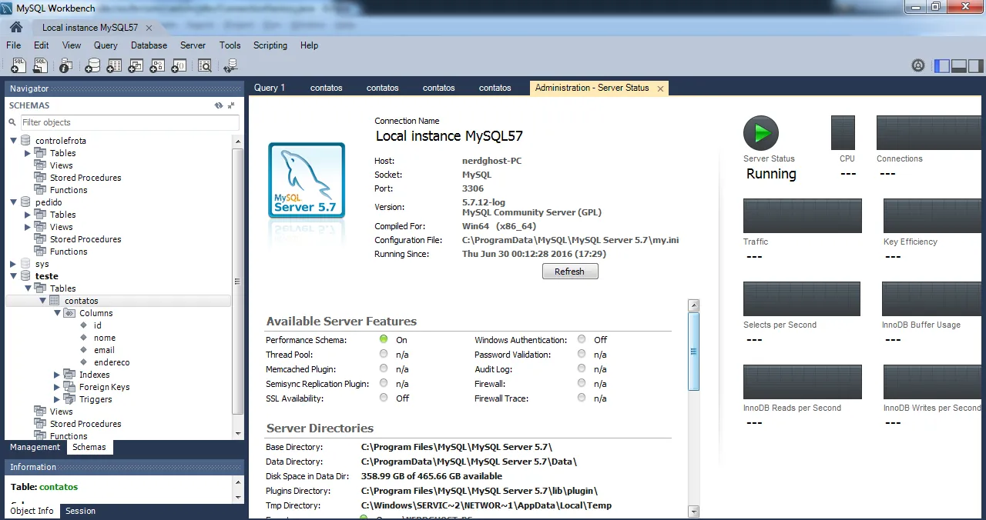
Task: Collapse the contatos table node
Action: tap(42, 301)
